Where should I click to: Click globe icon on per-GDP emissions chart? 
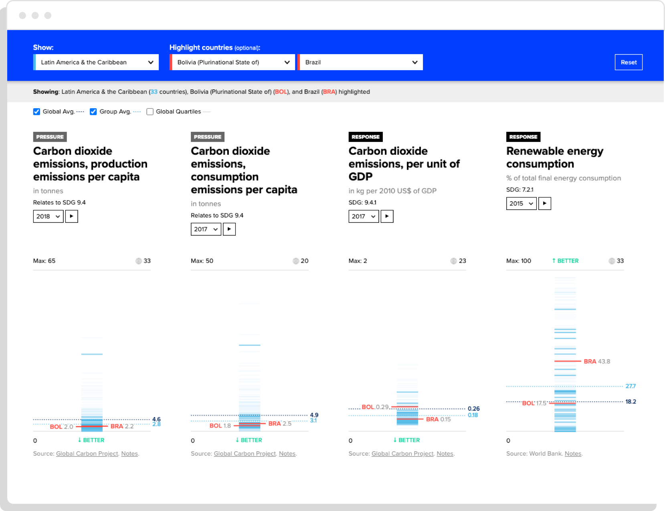453,261
